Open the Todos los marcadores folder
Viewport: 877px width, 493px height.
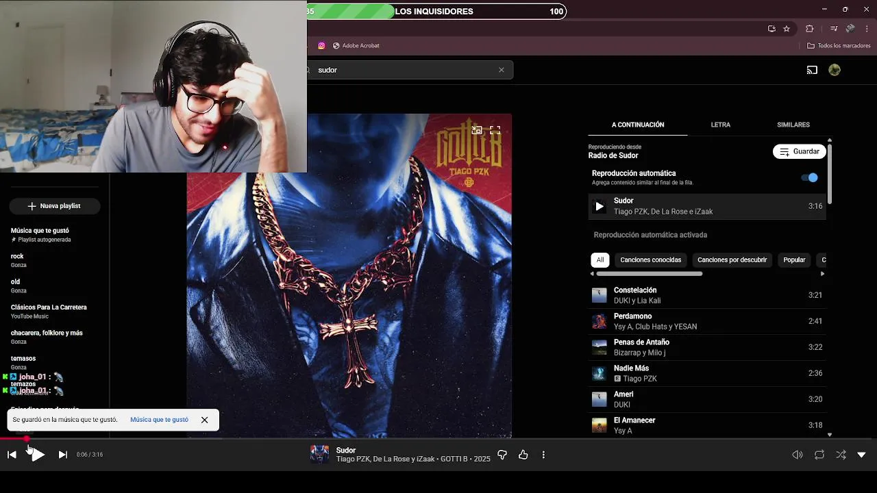pyautogui.click(x=839, y=46)
